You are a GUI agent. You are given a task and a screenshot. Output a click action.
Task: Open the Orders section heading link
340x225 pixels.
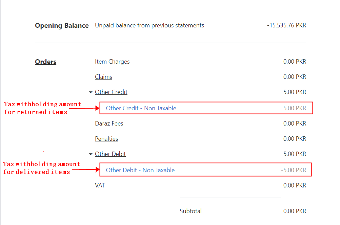tap(45, 62)
